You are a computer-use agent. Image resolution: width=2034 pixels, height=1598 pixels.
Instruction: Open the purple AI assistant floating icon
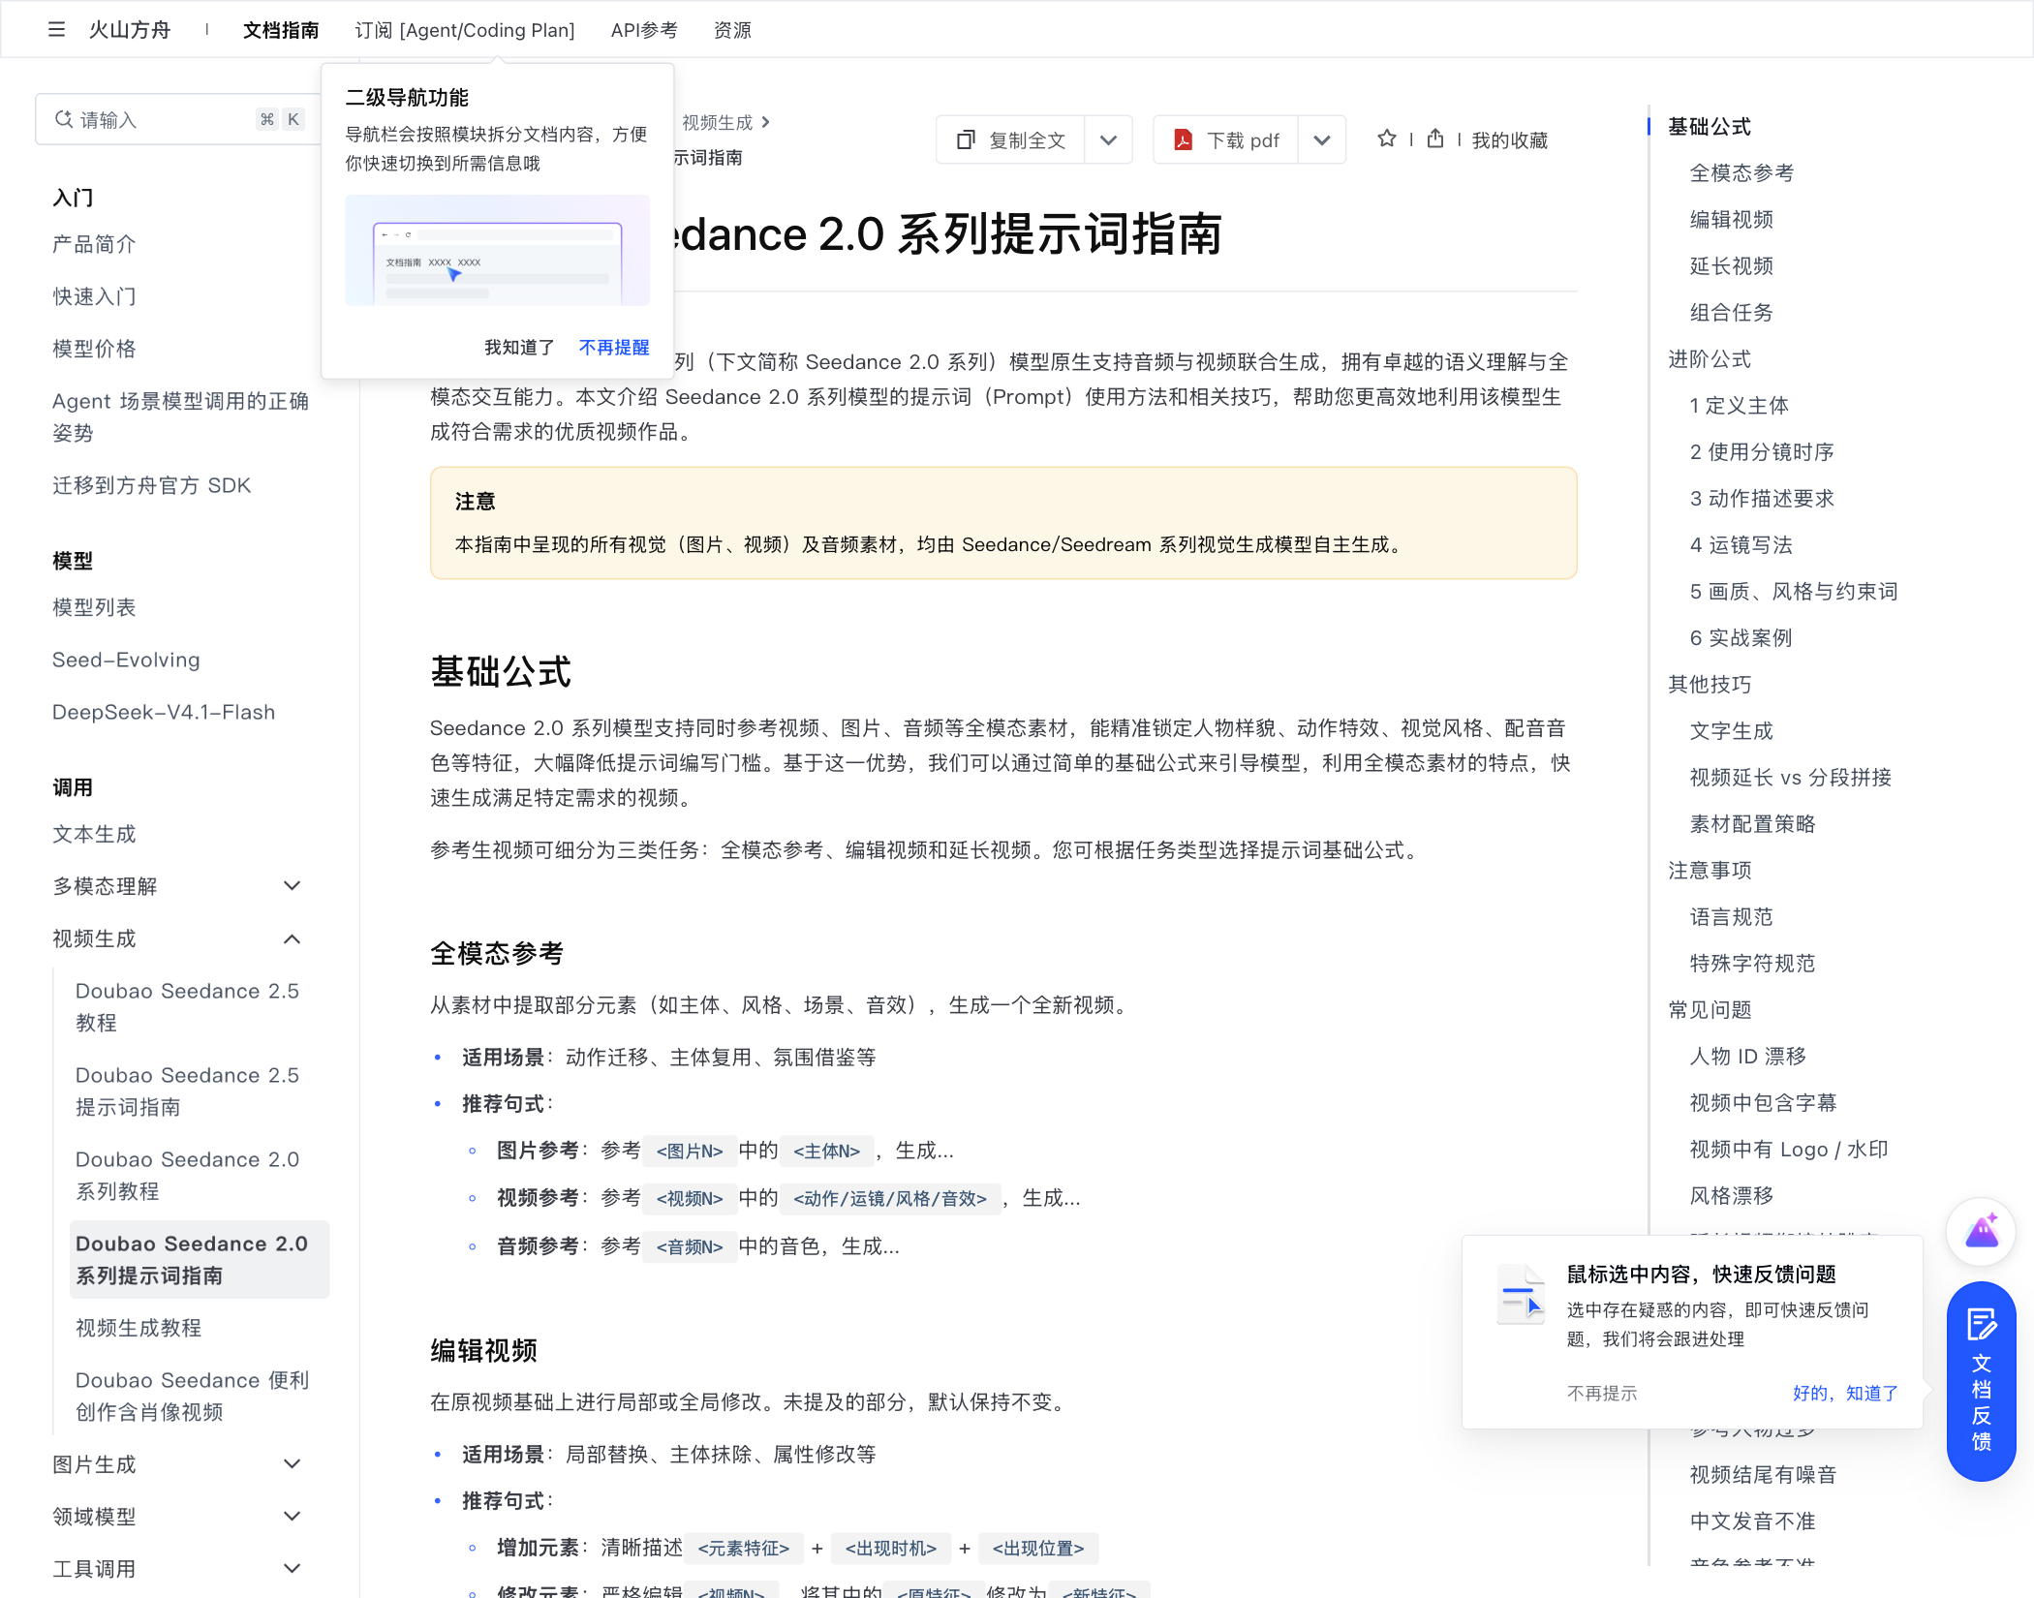coord(1981,1232)
